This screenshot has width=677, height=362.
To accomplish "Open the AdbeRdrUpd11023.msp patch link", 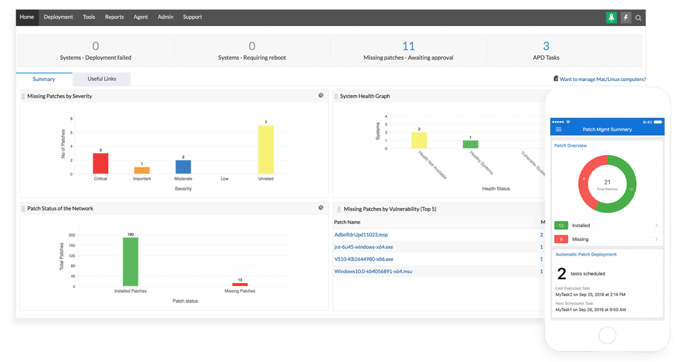I will pyautogui.click(x=361, y=235).
